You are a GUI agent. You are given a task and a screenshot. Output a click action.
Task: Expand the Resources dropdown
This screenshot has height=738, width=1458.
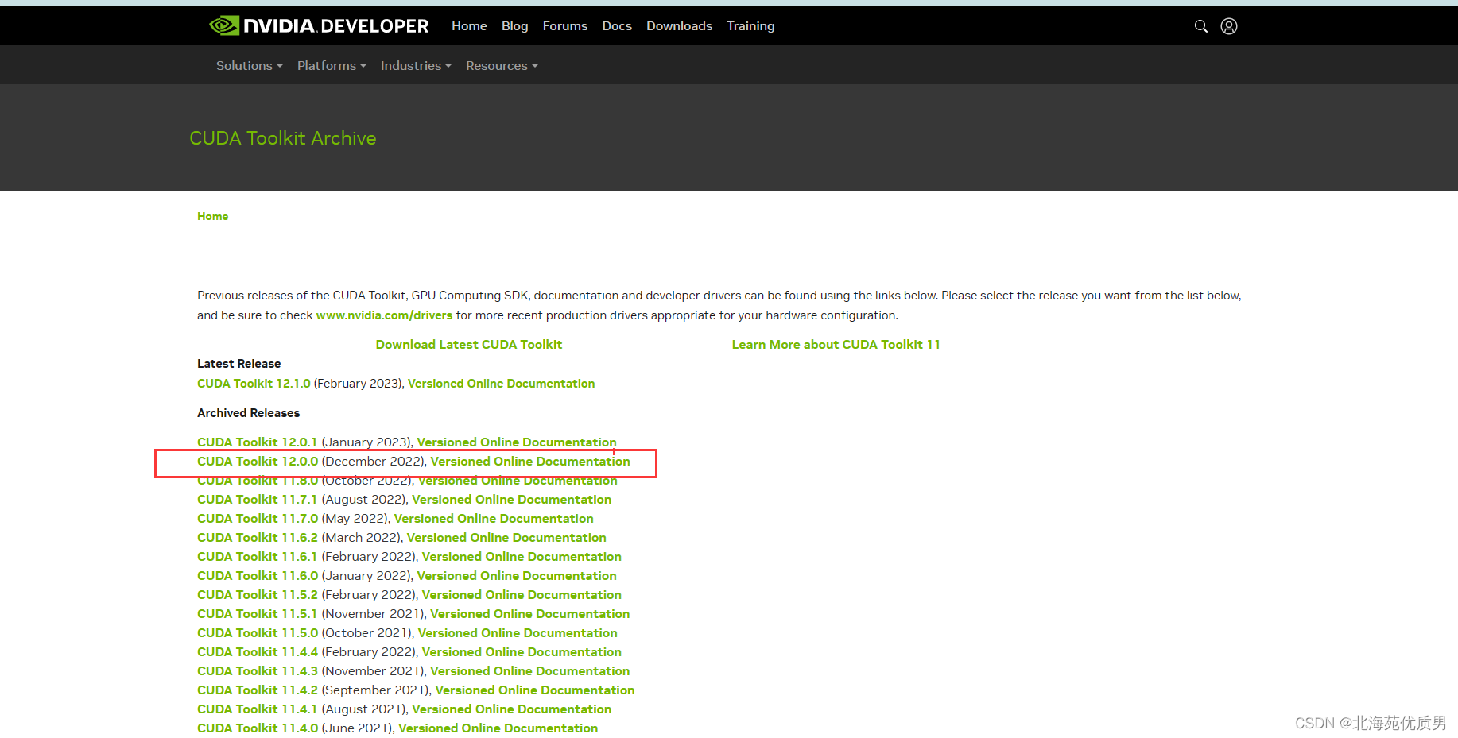point(502,66)
